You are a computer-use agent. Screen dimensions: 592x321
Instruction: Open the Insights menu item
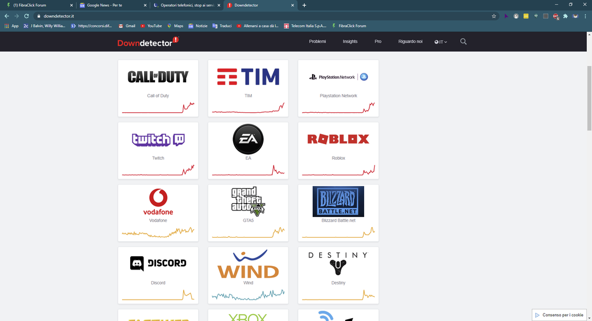(350, 42)
